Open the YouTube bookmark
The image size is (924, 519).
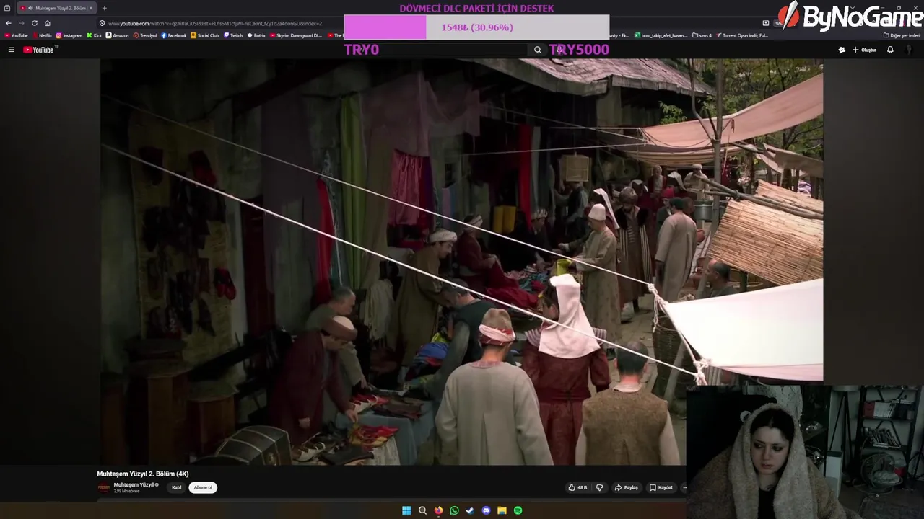point(17,35)
